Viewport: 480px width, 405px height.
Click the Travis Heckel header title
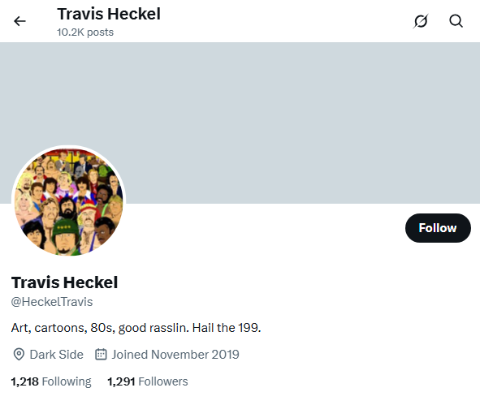click(109, 14)
